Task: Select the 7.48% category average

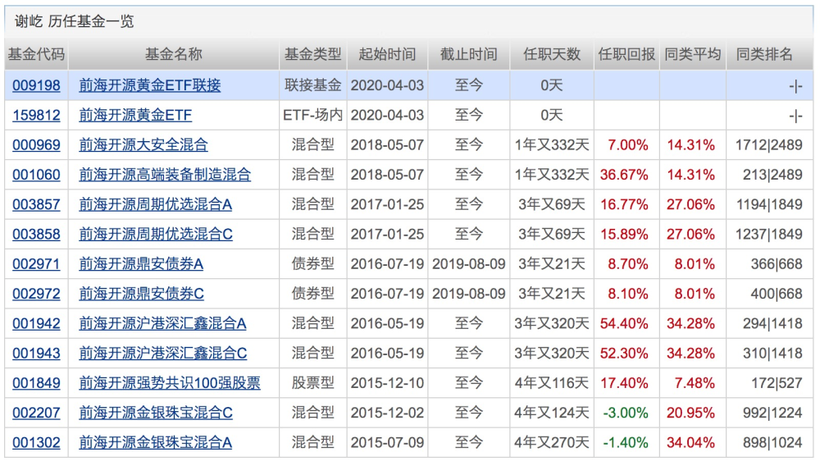Action: [695, 383]
